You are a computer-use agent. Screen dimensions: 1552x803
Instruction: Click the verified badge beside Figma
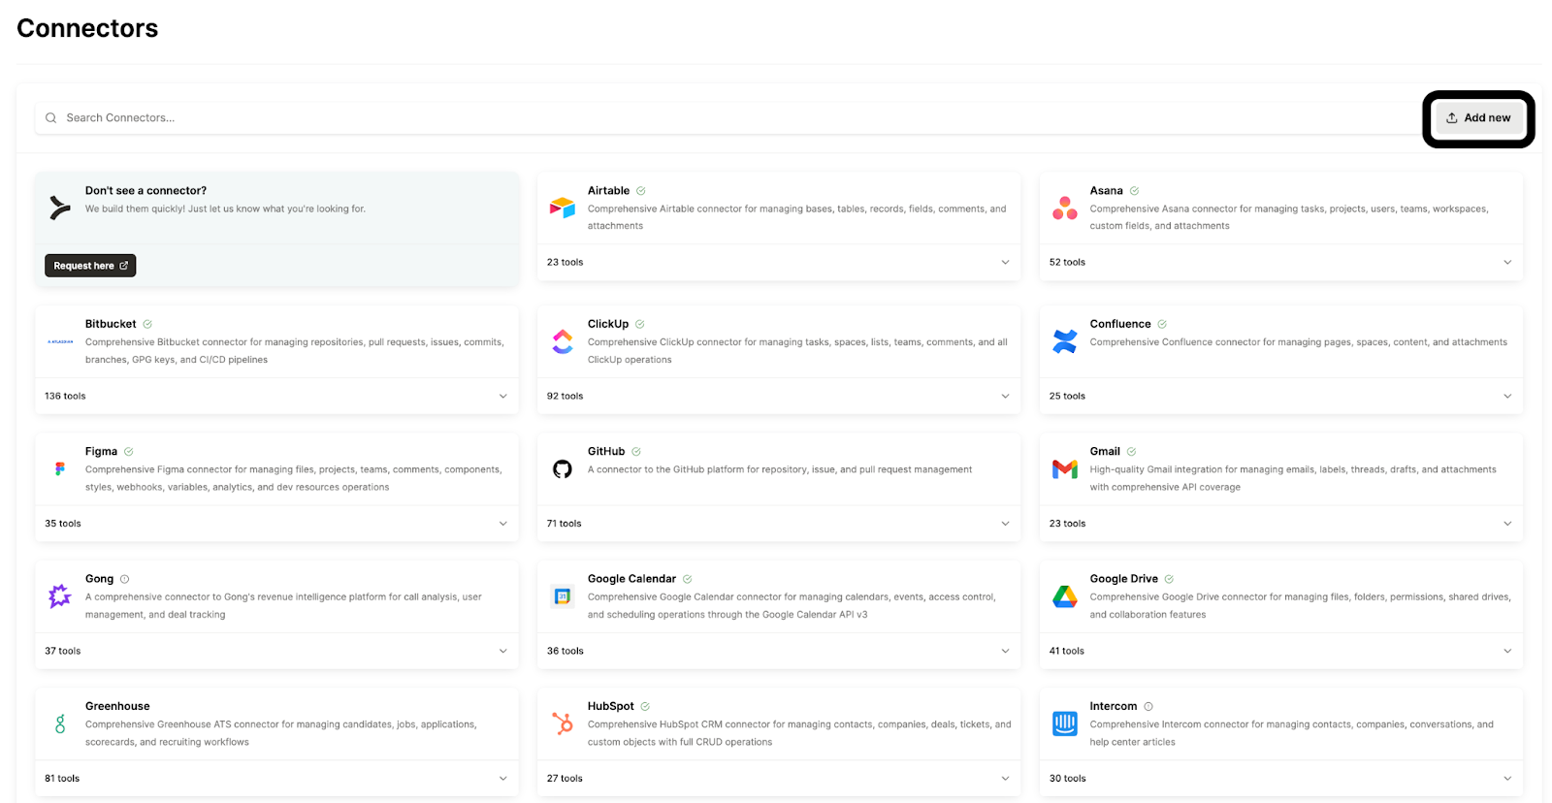coord(129,452)
